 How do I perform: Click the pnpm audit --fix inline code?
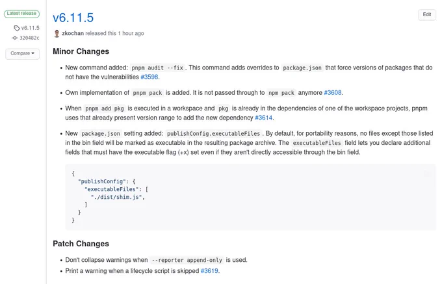coord(157,68)
